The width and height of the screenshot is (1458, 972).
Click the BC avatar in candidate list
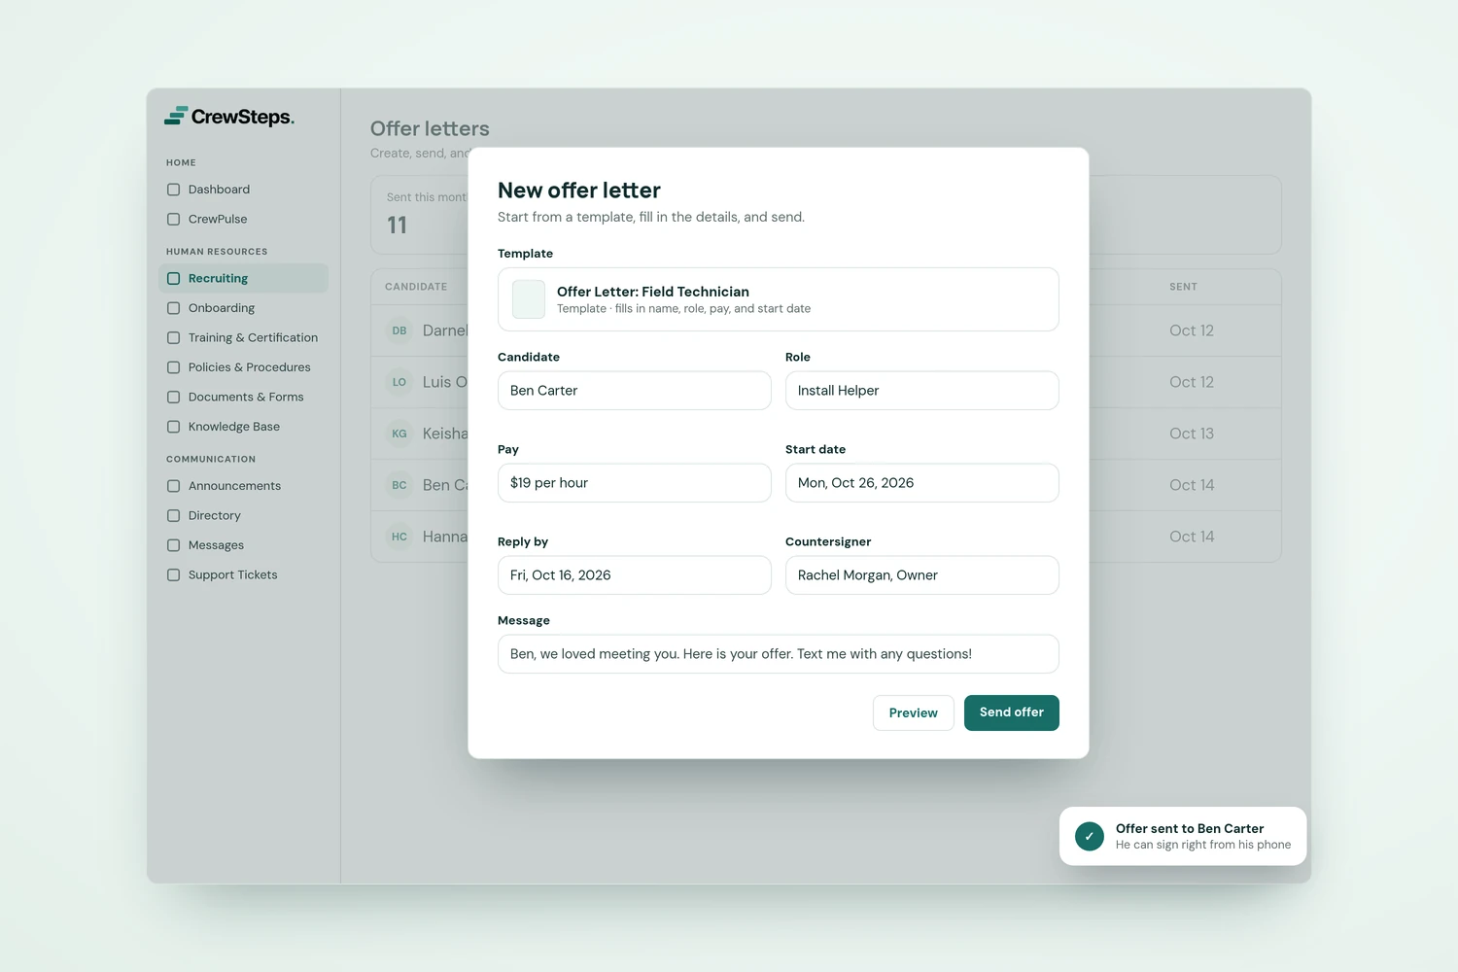[399, 485]
